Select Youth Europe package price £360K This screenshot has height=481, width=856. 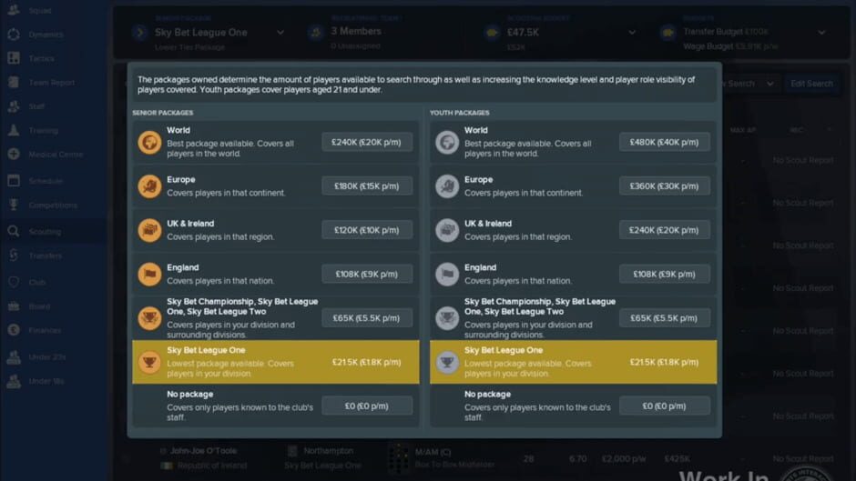click(665, 186)
